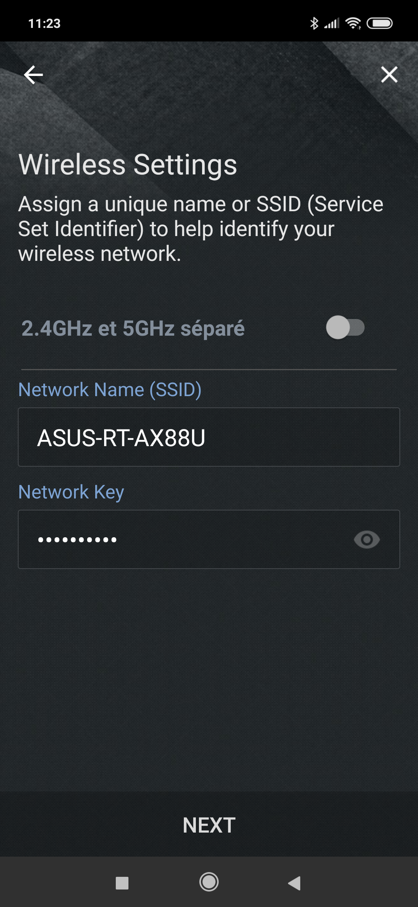The height and width of the screenshot is (907, 418).
Task: Click the Network Name SSID input field
Action: pos(209,437)
